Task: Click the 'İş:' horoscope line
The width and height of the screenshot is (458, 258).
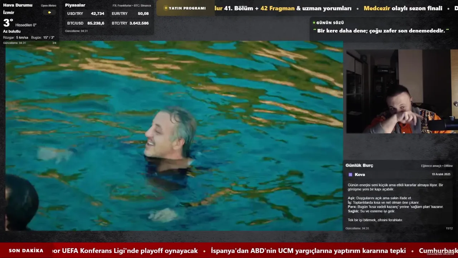Action: pyautogui.click(x=383, y=202)
